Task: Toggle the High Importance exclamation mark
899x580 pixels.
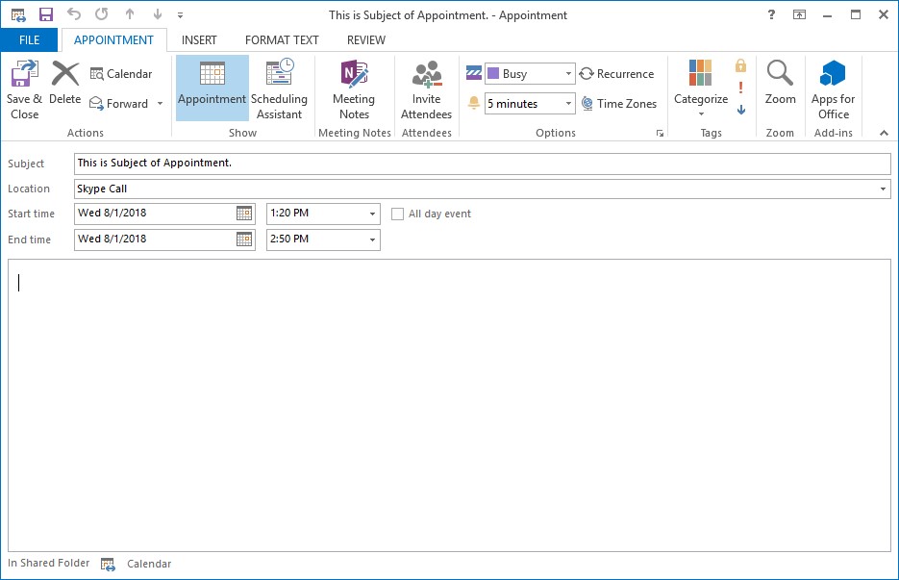Action: (740, 88)
